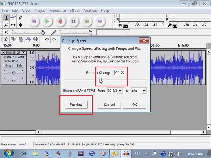Select the Zoom magnifier tool
211x158 pixels.
[x=6, y=25]
